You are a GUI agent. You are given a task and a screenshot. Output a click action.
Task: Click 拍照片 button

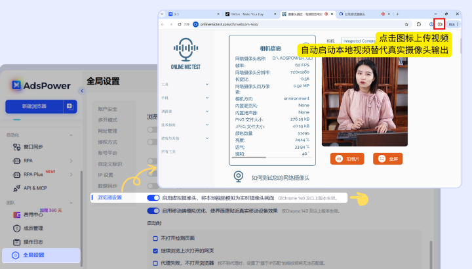[x=347, y=159]
